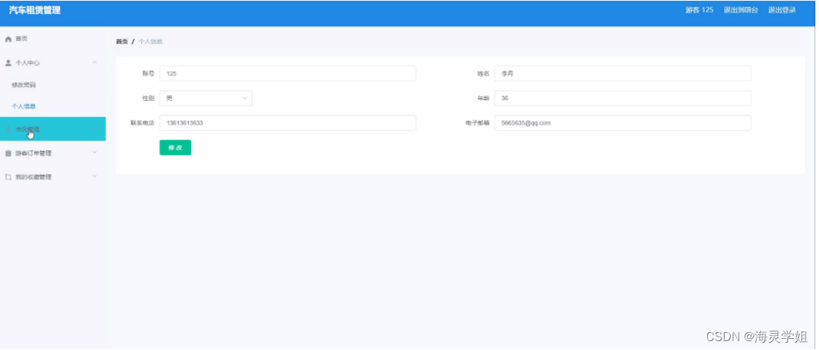Focus the 姓名 name input field
Viewport: 819px width, 350px height.
click(x=623, y=73)
